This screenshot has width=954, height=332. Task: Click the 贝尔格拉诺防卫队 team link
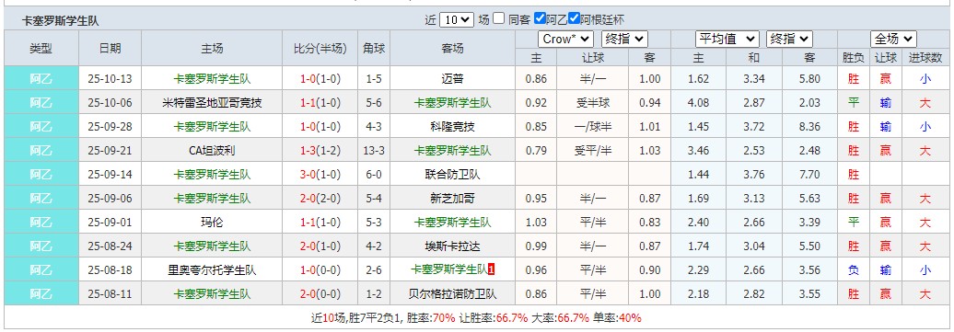tap(453, 294)
